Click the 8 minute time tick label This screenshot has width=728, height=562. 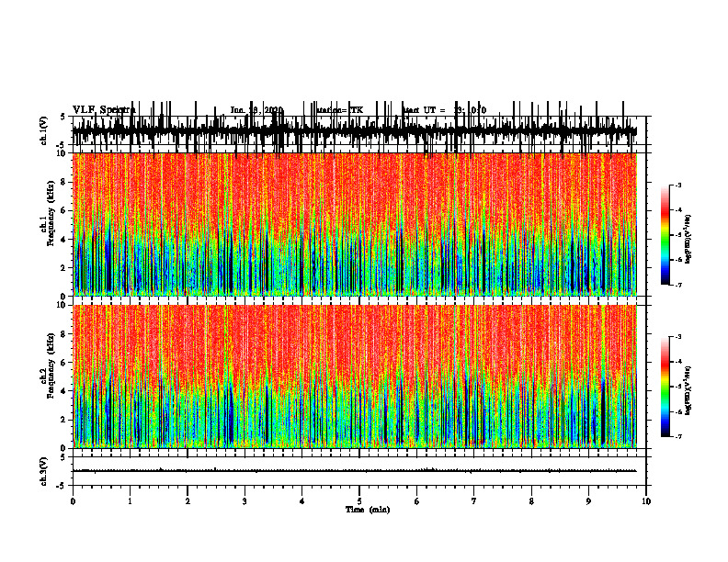point(531,501)
